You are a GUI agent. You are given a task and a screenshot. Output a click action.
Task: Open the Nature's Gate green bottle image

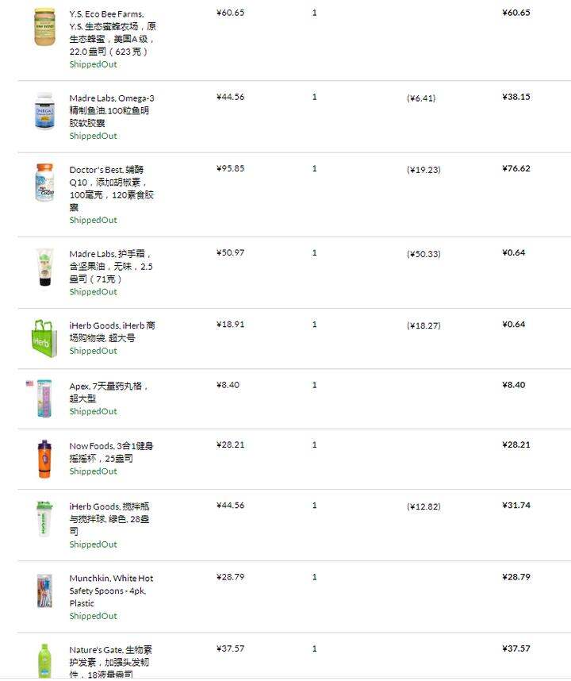[44, 661]
